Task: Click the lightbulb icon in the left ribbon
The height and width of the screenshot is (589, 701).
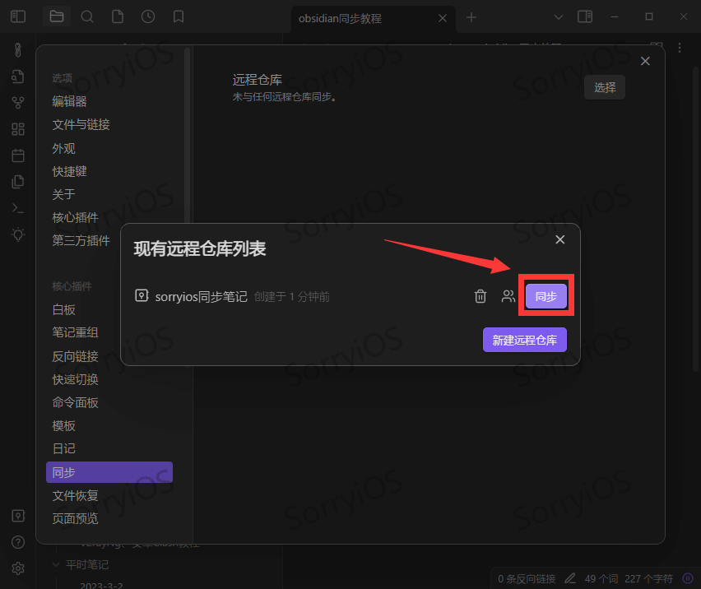Action: 18,234
